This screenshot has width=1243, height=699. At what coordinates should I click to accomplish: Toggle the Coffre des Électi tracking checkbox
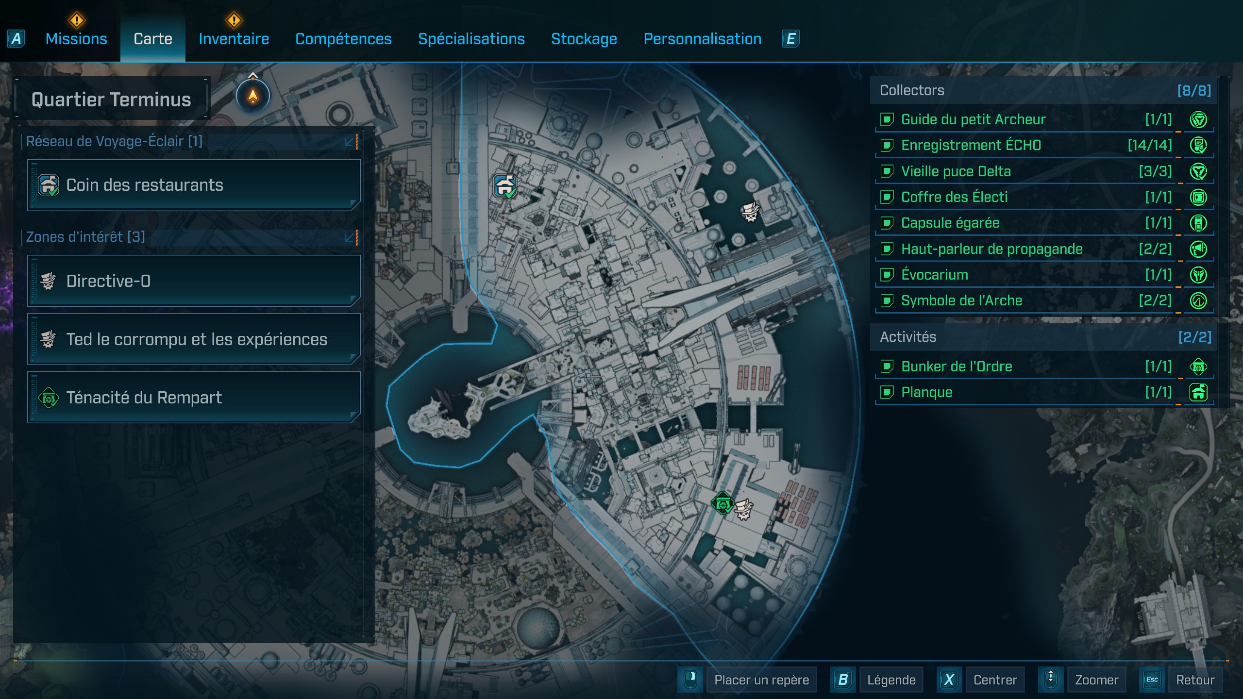coord(887,197)
